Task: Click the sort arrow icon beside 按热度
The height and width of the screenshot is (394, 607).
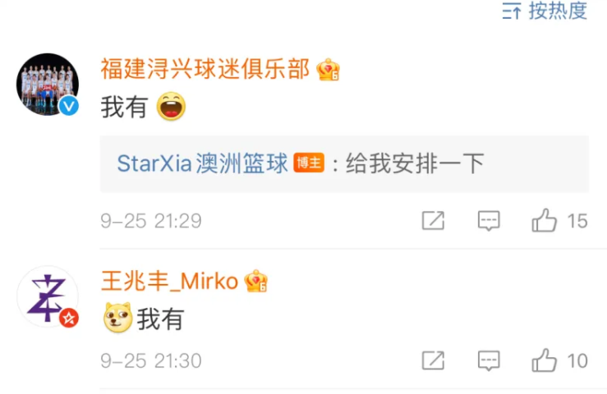Action: coord(512,11)
